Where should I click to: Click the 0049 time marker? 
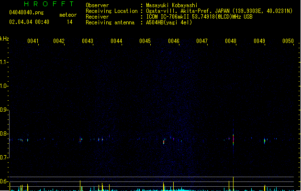point(259,41)
